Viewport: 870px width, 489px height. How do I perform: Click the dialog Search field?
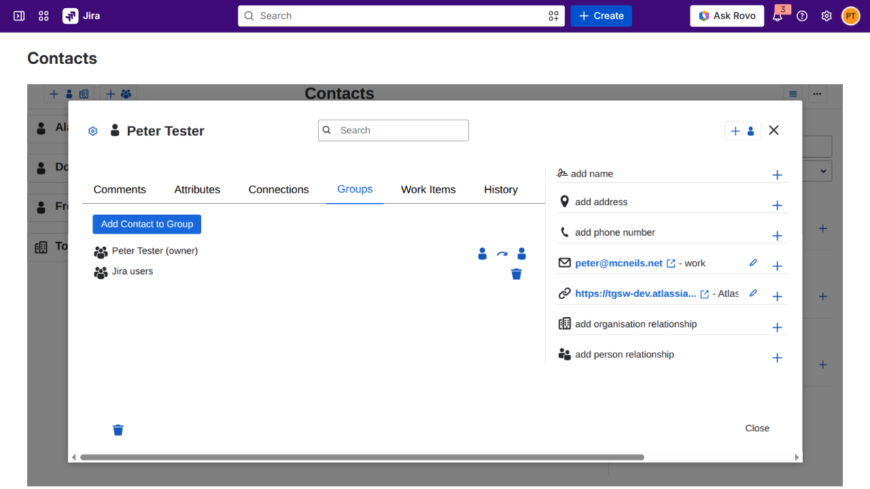394,130
